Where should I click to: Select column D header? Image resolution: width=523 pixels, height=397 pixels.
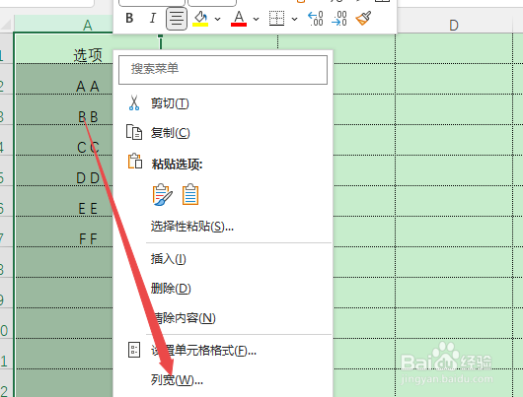[454, 25]
